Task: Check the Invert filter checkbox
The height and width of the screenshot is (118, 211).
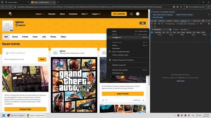Action: point(174,29)
